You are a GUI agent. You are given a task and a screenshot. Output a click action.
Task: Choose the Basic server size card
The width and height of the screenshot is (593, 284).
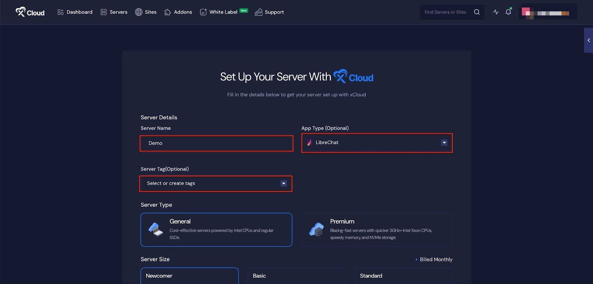coord(296,276)
